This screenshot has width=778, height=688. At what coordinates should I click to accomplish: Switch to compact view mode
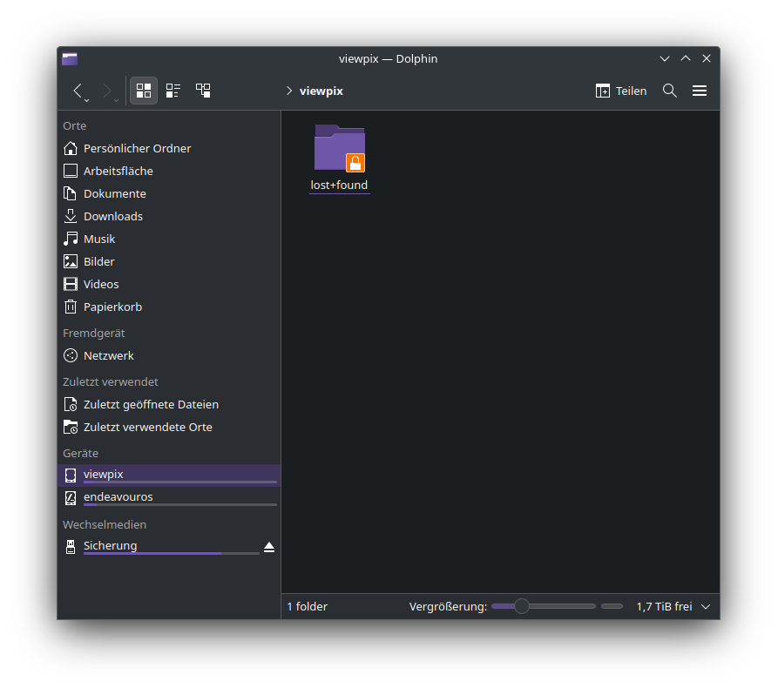point(173,91)
